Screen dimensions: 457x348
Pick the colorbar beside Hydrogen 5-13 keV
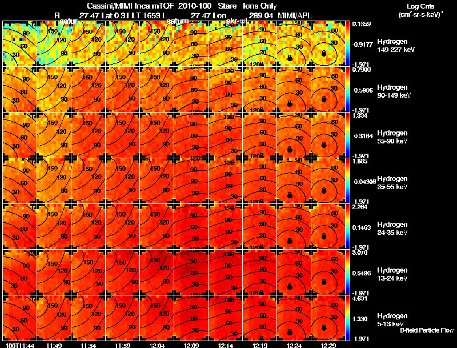(347, 318)
